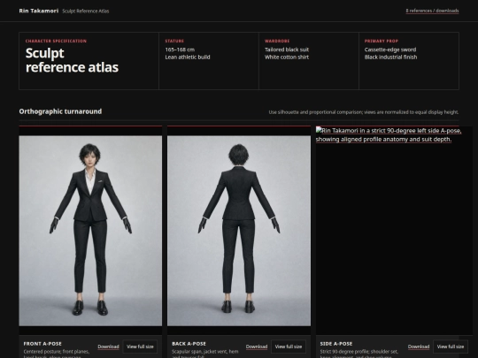Viewport: 478px width, 358px height.
Task: Download the Front A-Pose reference
Action: coord(108,347)
